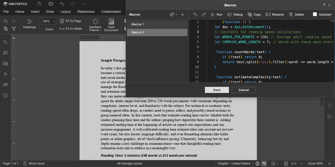This screenshot has height=167, width=335.
Task: Click the About info icon in left sidebar
Action: 5,95
